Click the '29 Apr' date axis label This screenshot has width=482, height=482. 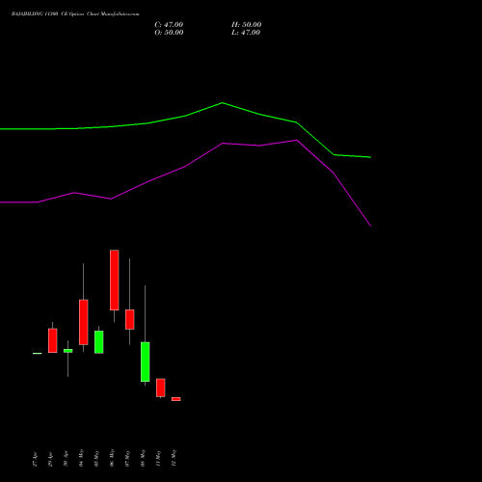(50, 459)
